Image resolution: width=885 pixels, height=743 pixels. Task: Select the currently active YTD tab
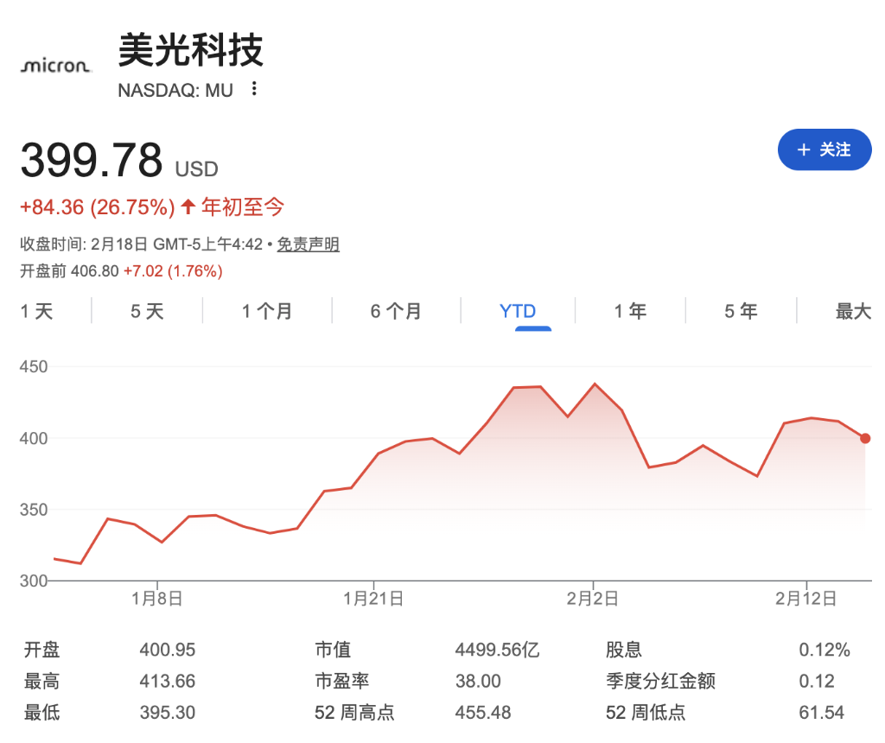(x=518, y=311)
